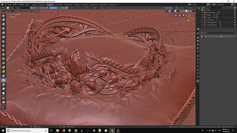This screenshot has width=237, height=133.
Task: Open the outliner filter dropdown
Action: [x=231, y=8]
